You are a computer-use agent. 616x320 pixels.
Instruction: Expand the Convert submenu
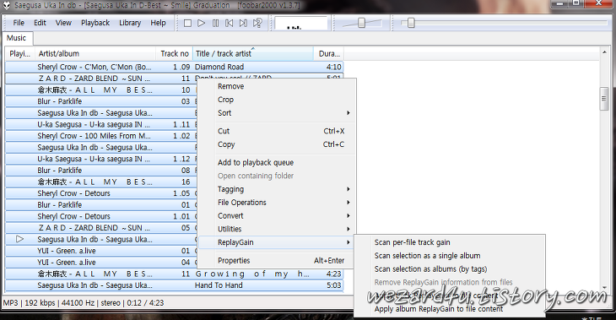point(277,216)
